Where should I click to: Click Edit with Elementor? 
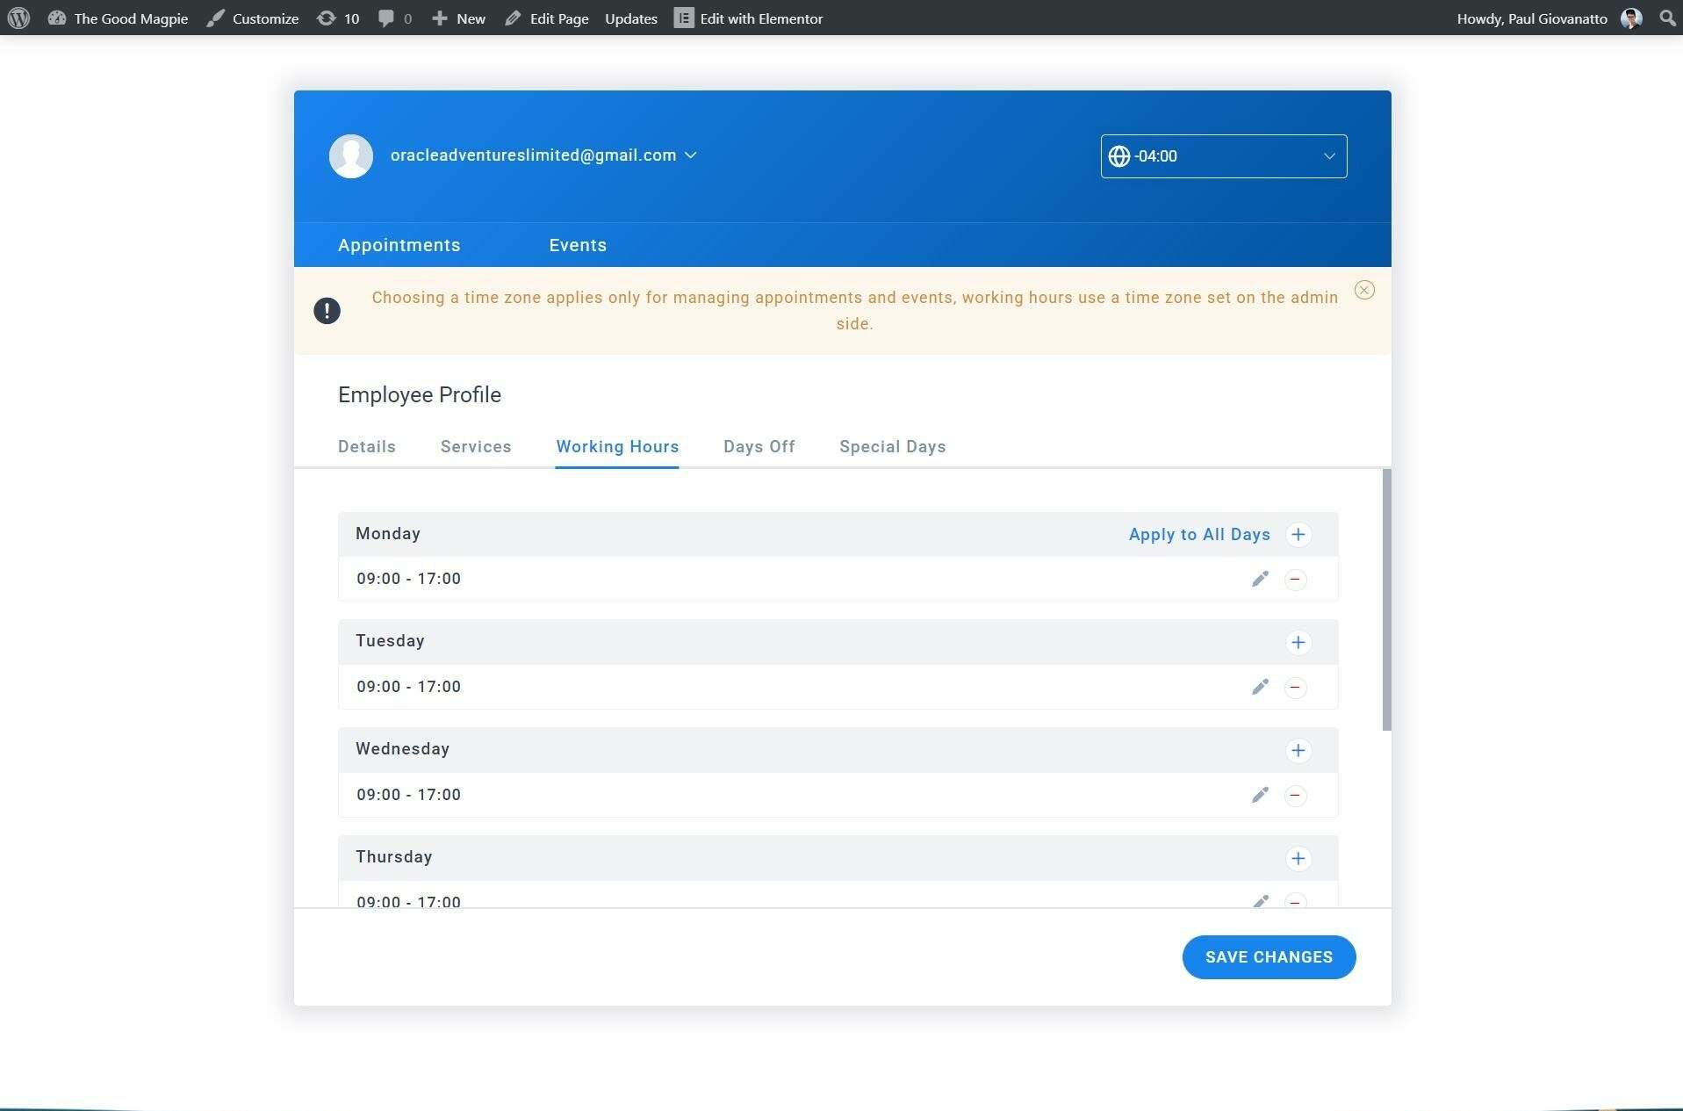click(x=749, y=18)
